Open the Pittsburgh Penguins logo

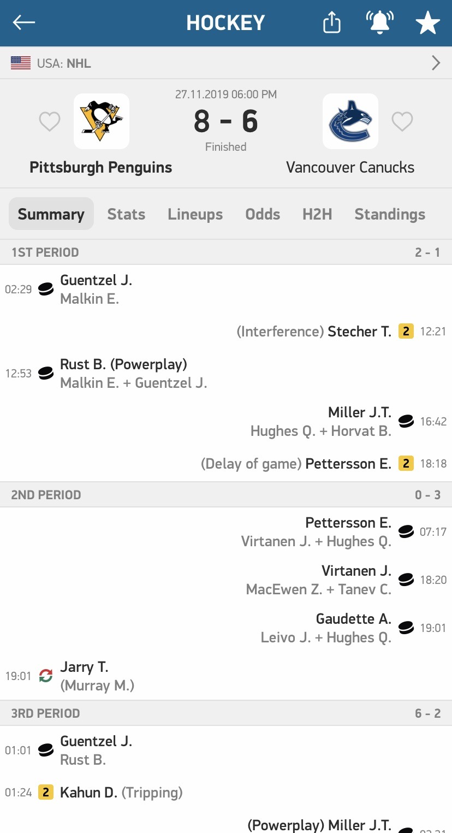[x=102, y=121]
